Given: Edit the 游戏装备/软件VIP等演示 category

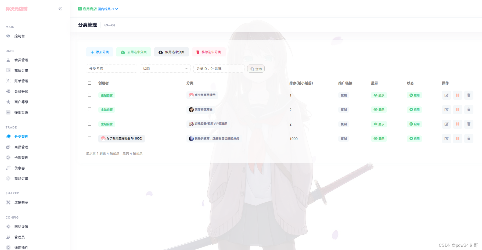Looking at the screenshot, I should point(447,124).
